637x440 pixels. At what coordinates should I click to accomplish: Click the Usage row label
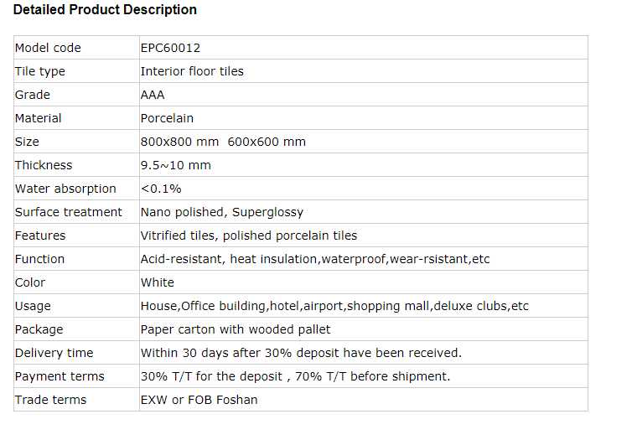(33, 306)
